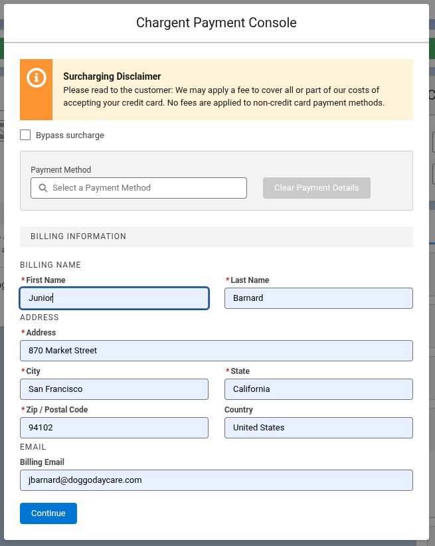Click the Clear Payment Details button
The height and width of the screenshot is (546, 435).
(317, 188)
